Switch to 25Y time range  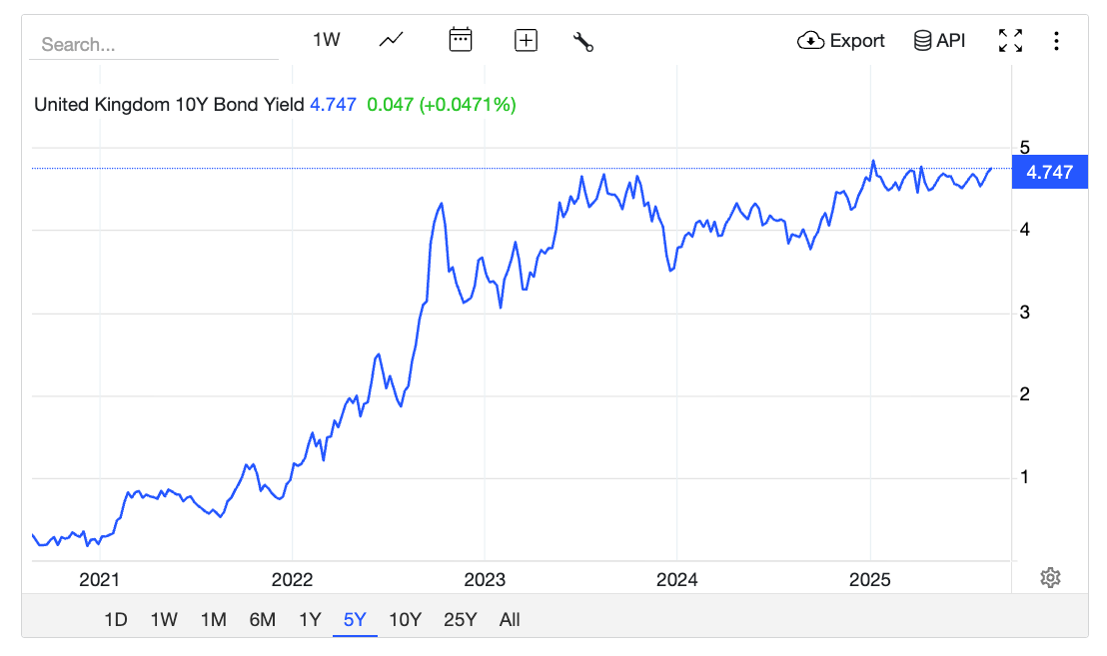point(460,619)
